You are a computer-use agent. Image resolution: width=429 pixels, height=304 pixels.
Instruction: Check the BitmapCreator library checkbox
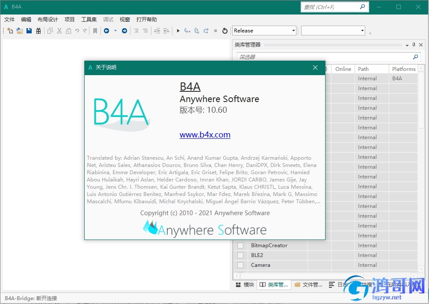point(240,245)
